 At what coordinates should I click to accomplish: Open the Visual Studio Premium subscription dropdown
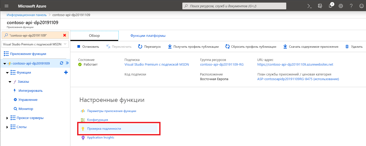35,44
